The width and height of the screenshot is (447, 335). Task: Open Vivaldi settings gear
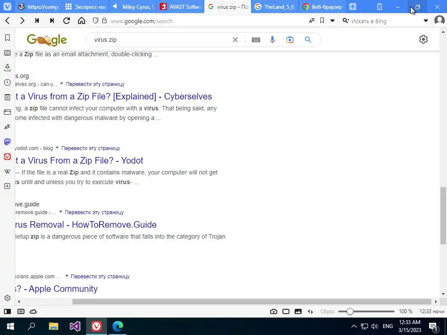tap(7, 297)
